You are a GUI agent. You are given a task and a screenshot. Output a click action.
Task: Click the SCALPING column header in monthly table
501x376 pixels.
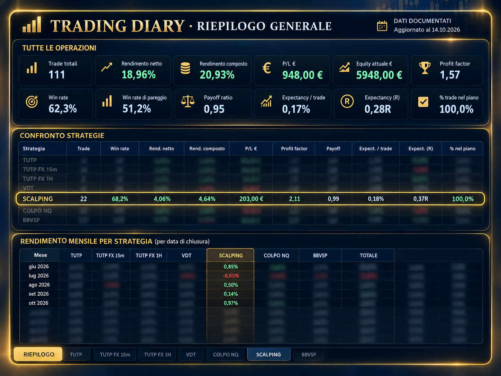coord(231,256)
